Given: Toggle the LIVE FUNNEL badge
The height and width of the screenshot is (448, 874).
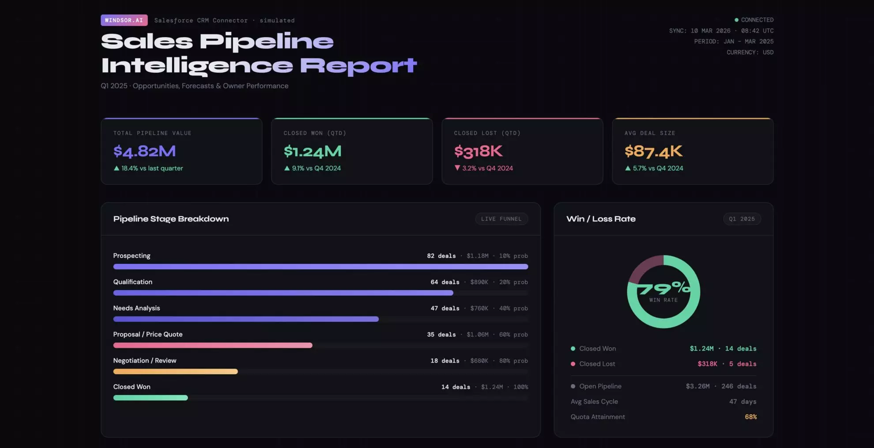Looking at the screenshot, I should pos(501,218).
